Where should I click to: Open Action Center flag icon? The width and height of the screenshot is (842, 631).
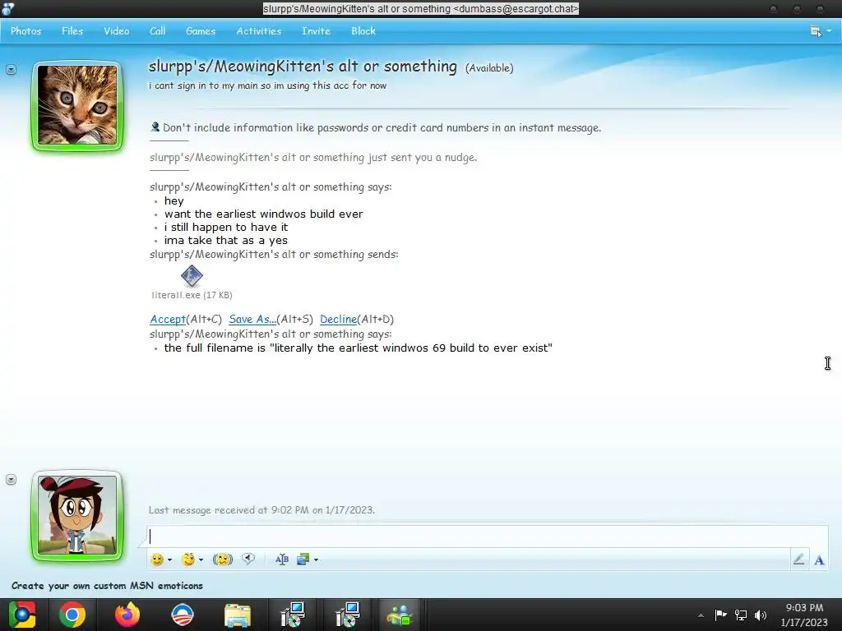pyautogui.click(x=720, y=615)
